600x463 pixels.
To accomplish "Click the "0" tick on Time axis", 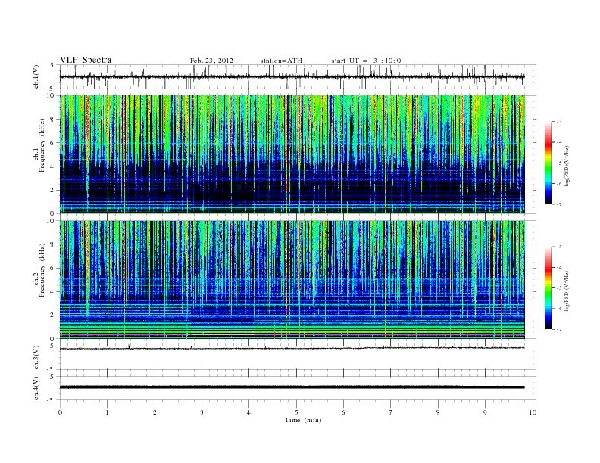I will [x=60, y=412].
